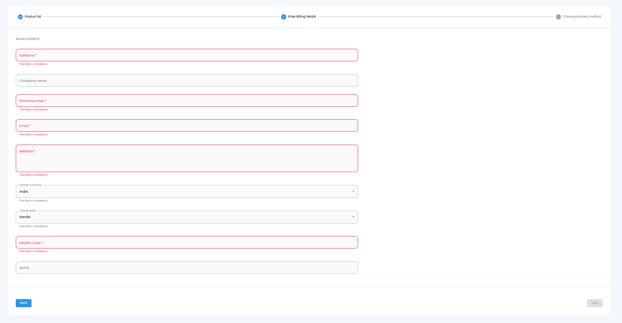This screenshot has height=323, width=622.
Task: Go to the Product list step label
Action: pos(33,17)
